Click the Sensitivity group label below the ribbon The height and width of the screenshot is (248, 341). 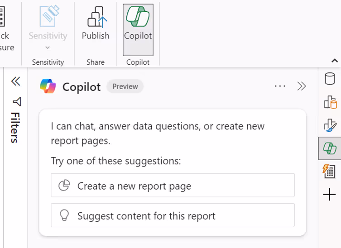48,62
